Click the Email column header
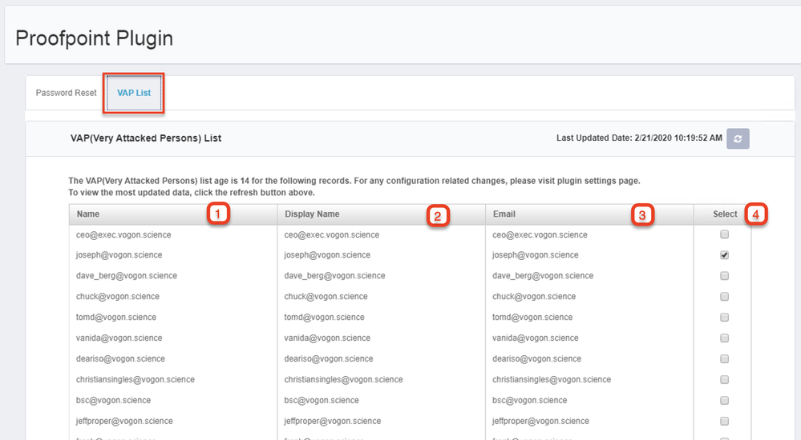This screenshot has height=440, width=801. [x=504, y=214]
